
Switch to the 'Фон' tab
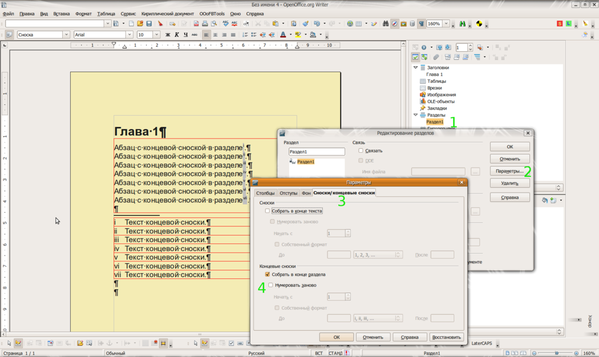(306, 193)
